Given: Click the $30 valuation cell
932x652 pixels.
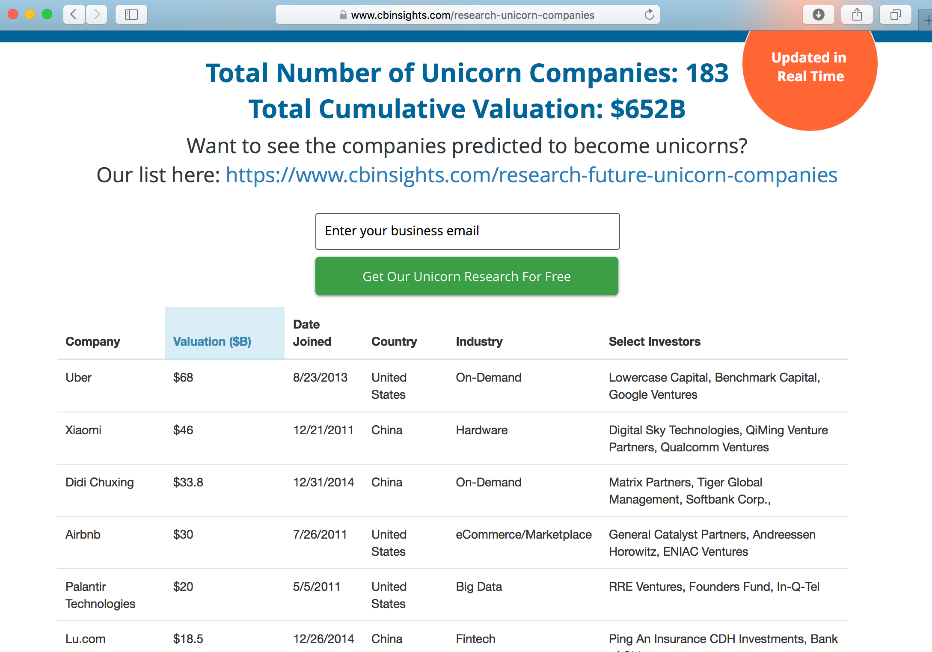Looking at the screenshot, I should tap(183, 534).
